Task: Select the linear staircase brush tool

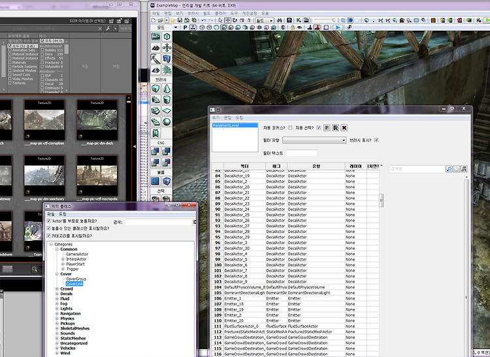Action: [155, 111]
